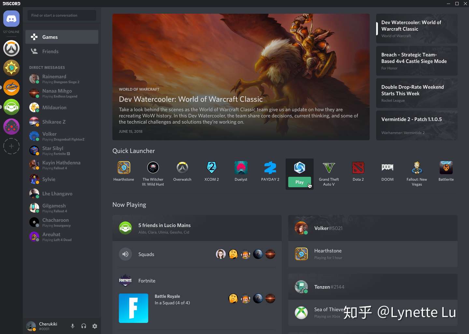The width and height of the screenshot is (469, 334).
Task: Click the Fortnite Battle Royale thumbnail
Action: pyautogui.click(x=134, y=308)
